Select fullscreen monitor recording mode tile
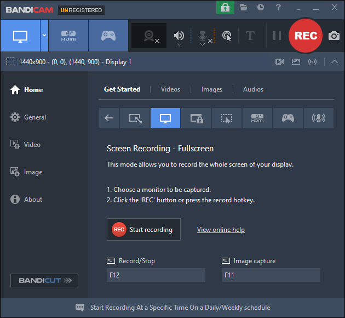The width and height of the screenshot is (345, 318). (165, 118)
